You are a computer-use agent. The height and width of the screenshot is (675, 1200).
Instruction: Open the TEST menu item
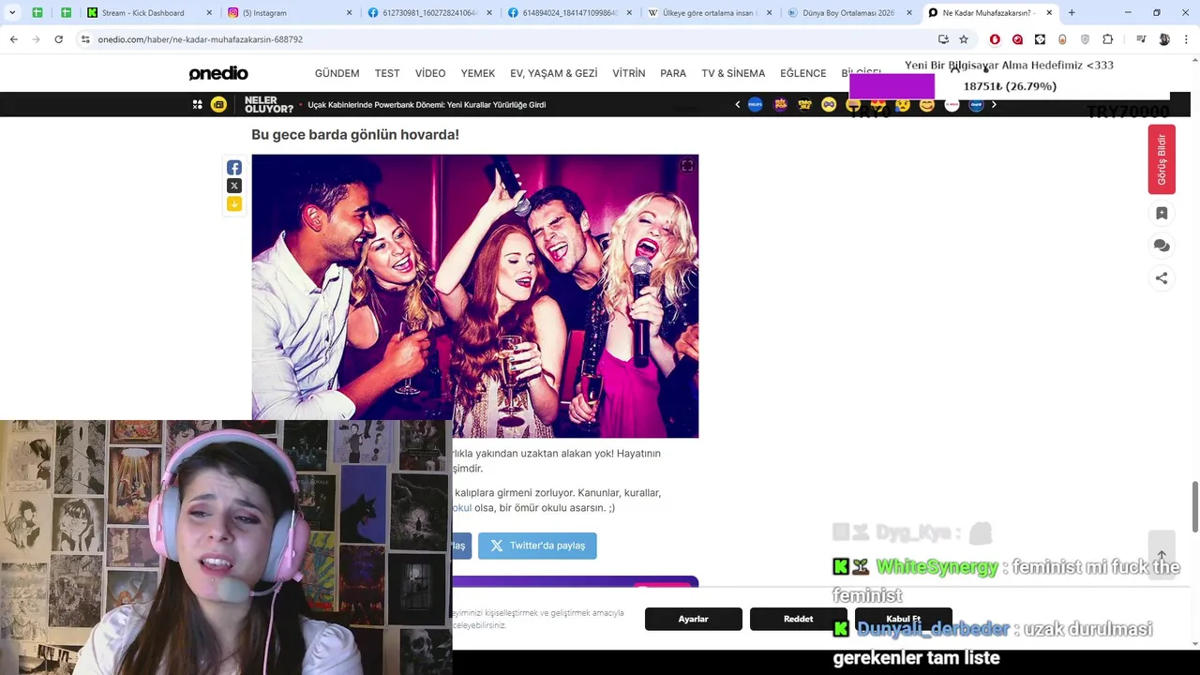click(x=387, y=73)
